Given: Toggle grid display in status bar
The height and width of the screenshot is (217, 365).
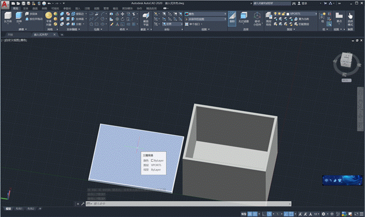Looking at the screenshot, I should 250,214.
